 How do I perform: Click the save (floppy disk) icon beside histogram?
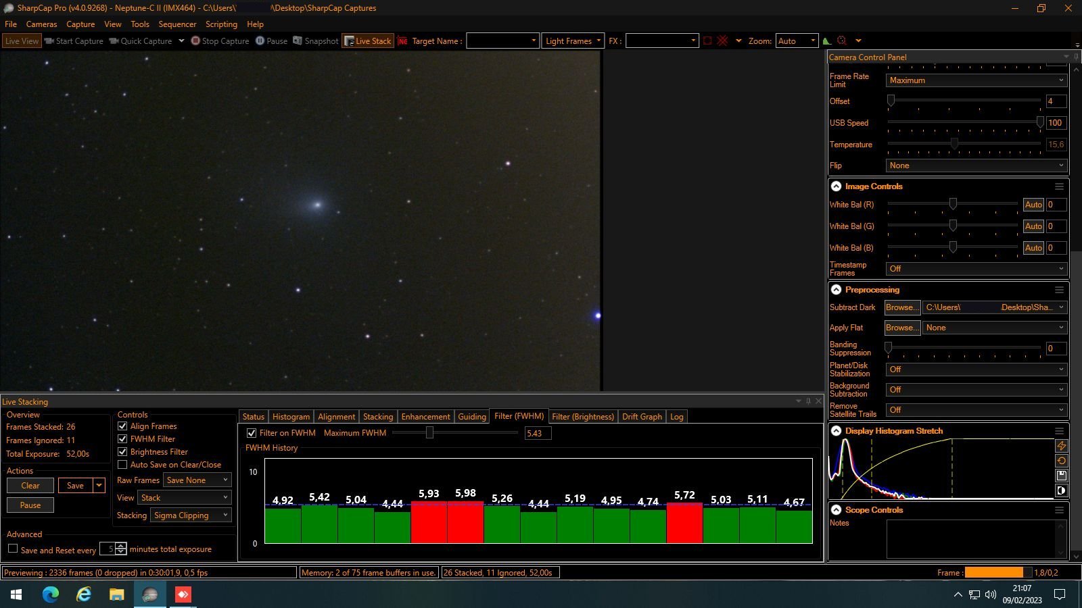1061,476
